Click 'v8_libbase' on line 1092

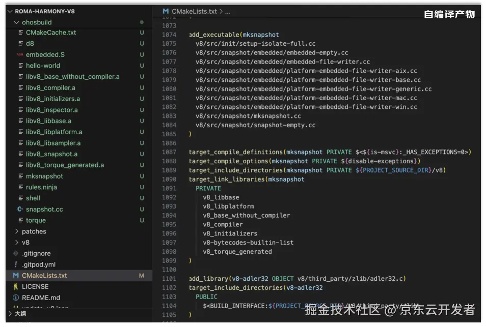pos(221,197)
